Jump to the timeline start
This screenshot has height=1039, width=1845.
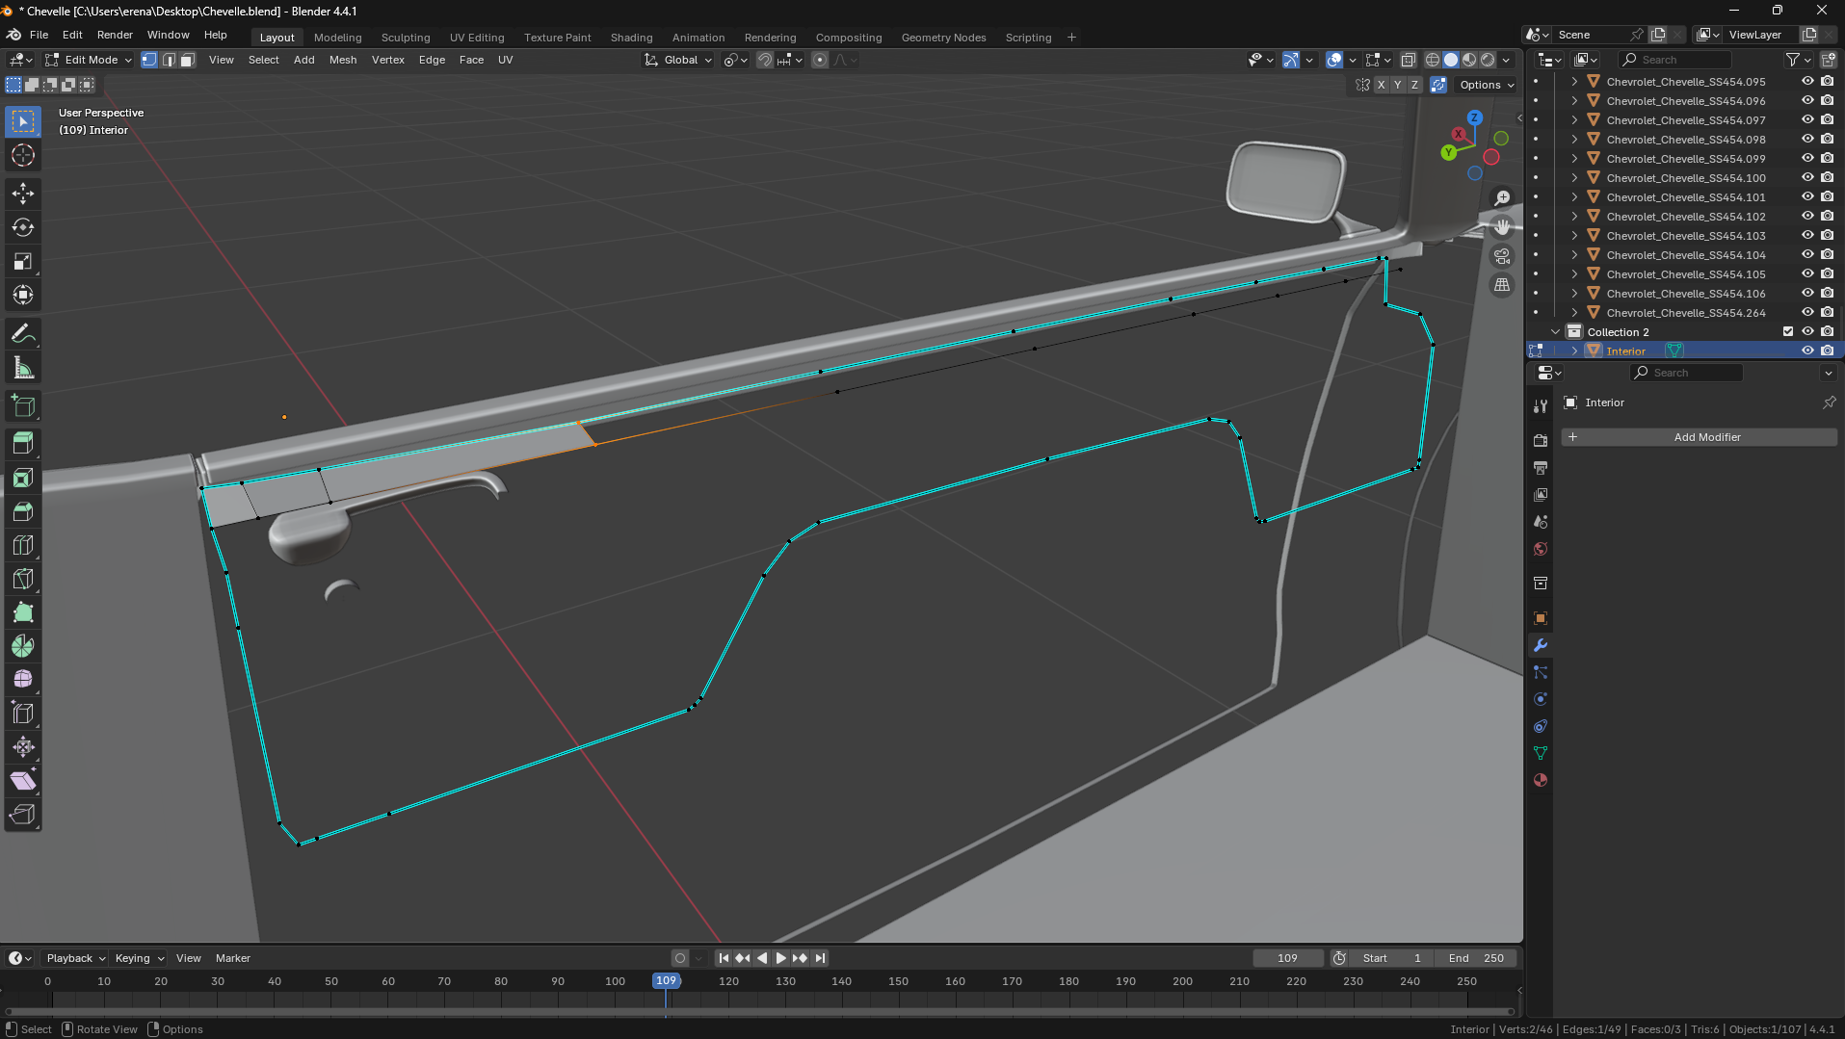[724, 958]
